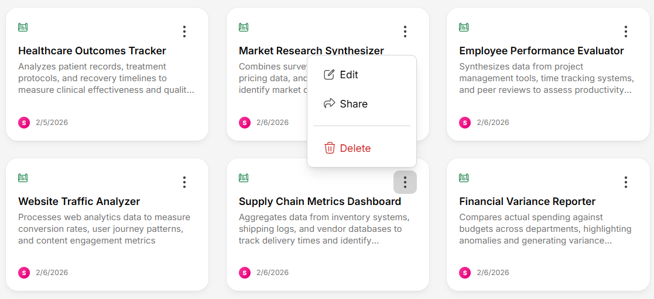Click Supply Chain Metrics Dashboard description text
The width and height of the screenshot is (654, 299).
point(324,229)
